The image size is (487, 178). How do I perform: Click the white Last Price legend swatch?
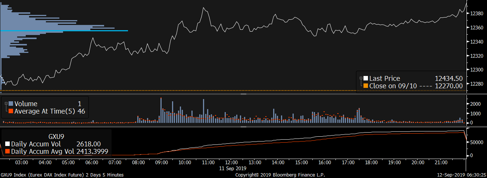(x=366, y=79)
